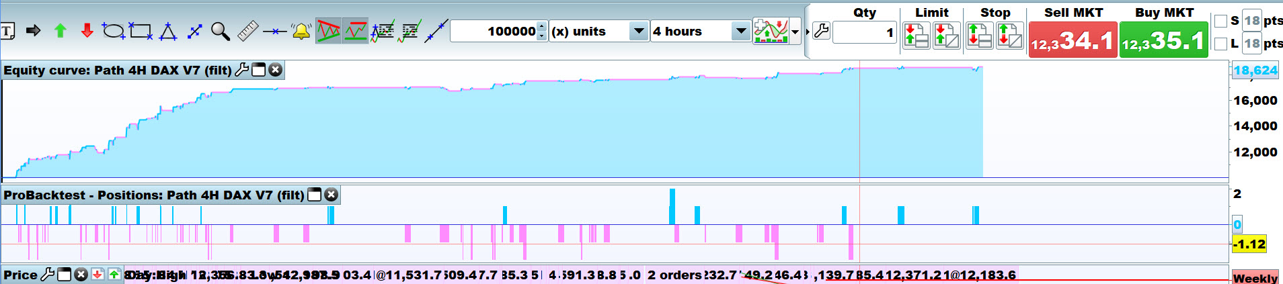Click the red down arrow in Price panel
Viewport: 1283px width, 284px height.
[98, 275]
